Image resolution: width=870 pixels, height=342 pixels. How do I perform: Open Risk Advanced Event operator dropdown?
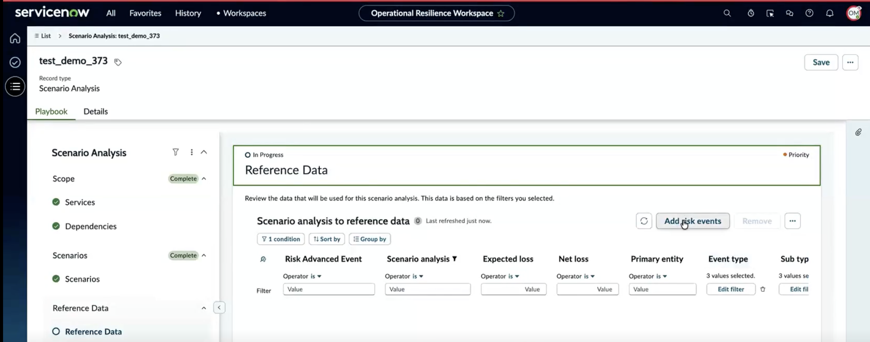[x=316, y=276]
